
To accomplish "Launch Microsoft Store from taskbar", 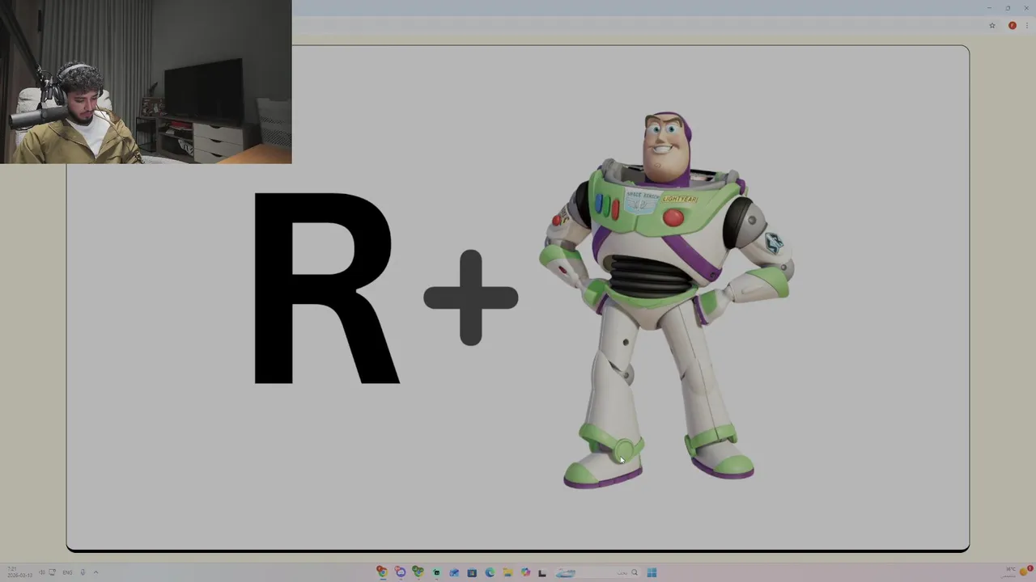I will pyautogui.click(x=472, y=573).
